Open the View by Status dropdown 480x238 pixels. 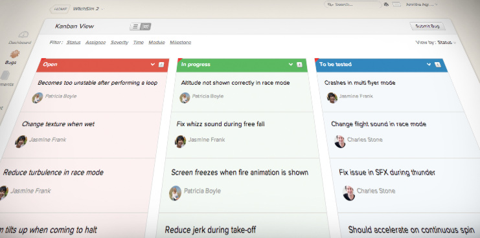(x=446, y=43)
